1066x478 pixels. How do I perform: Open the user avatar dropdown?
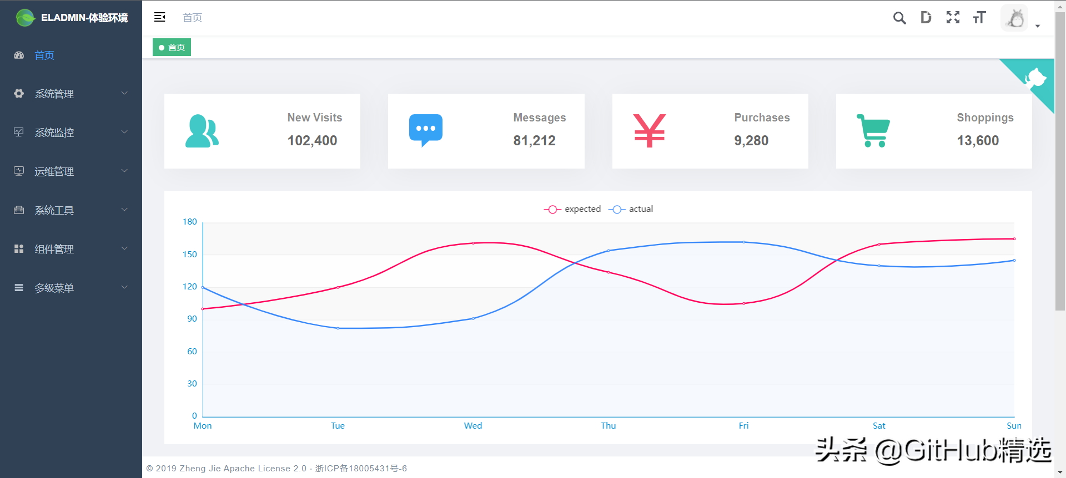coord(1020,18)
